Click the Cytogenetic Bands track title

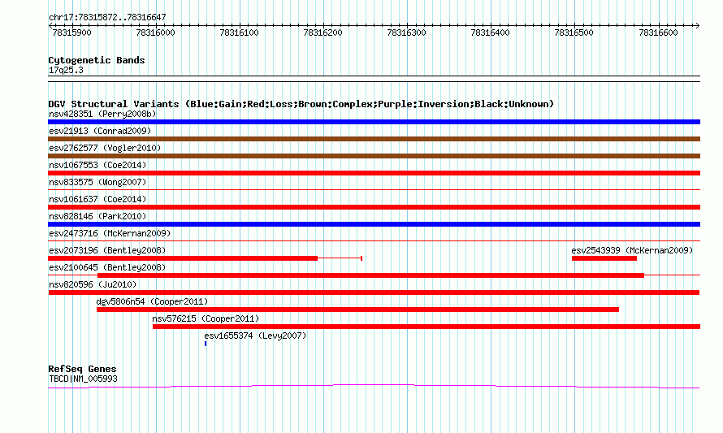(97, 60)
